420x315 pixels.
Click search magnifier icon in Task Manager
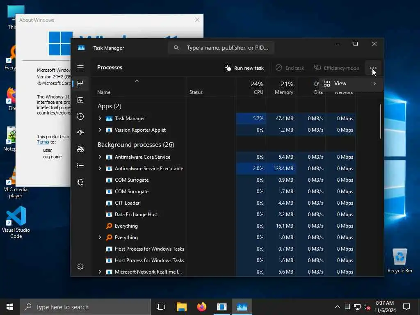coord(176,48)
